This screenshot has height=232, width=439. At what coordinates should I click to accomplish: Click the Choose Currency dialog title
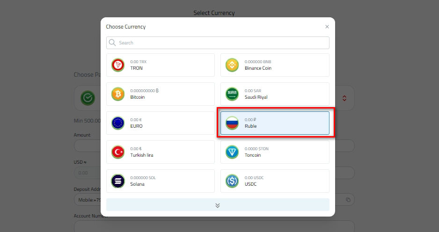pyautogui.click(x=126, y=27)
